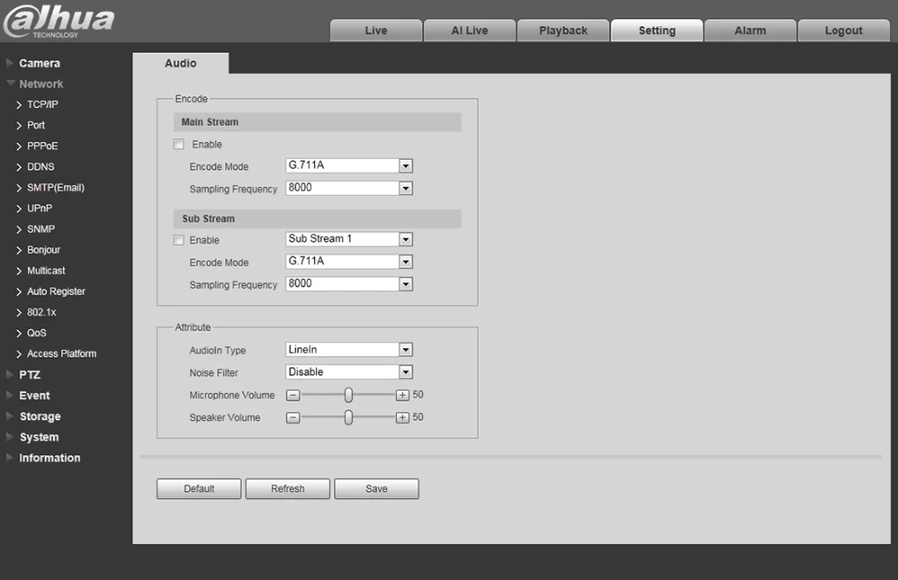This screenshot has width=898, height=580.
Task: Collapse the Network section arrow
Action: tap(10, 83)
